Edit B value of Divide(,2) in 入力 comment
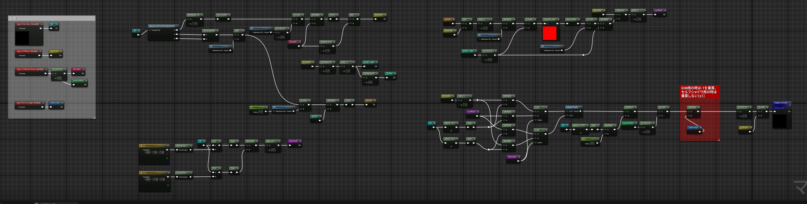 pos(59,78)
